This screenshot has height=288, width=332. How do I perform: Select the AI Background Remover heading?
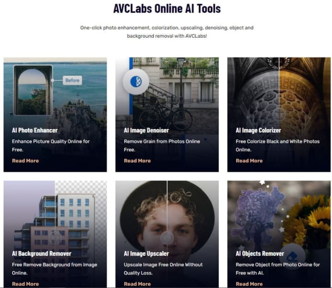(x=41, y=253)
